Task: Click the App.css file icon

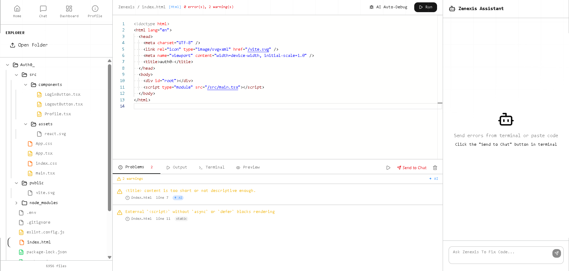Action: (x=30, y=144)
